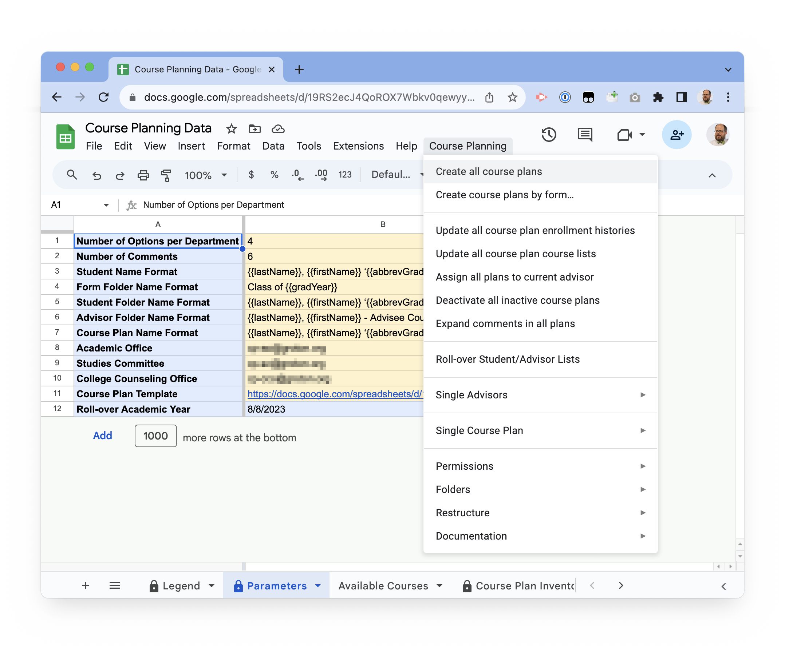Open the comments panel icon
The image size is (785, 652).
(585, 135)
